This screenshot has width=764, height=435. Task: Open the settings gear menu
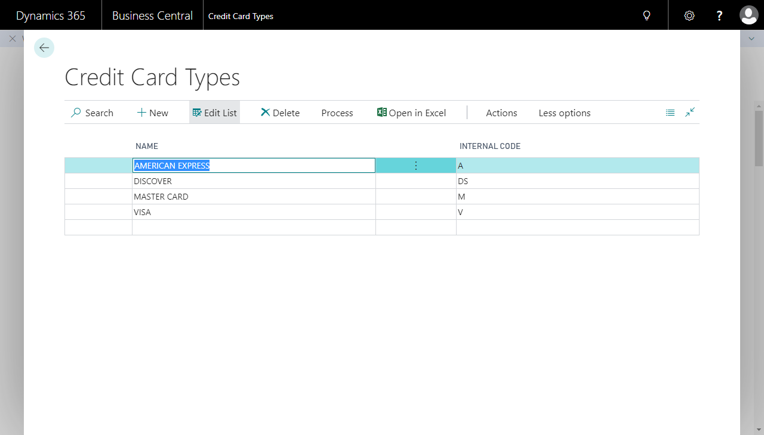tap(689, 15)
